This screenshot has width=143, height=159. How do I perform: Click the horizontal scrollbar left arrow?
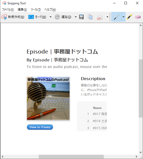(x=3, y=157)
